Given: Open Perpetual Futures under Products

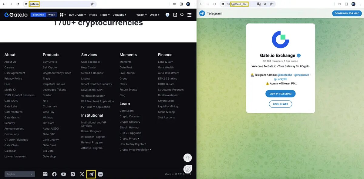Looking at the screenshot, I should 54,84.
